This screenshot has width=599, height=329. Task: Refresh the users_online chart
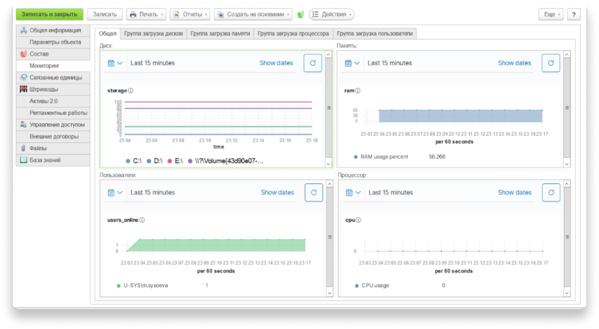pyautogui.click(x=313, y=193)
